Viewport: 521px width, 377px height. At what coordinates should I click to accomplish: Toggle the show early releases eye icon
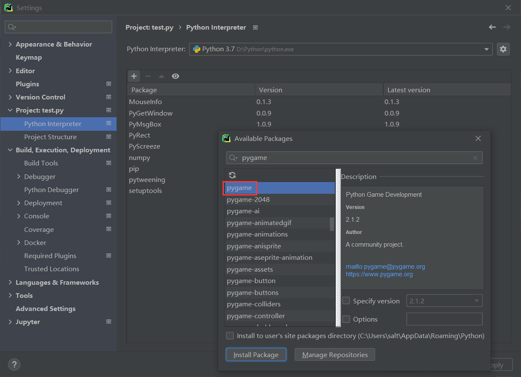point(176,76)
